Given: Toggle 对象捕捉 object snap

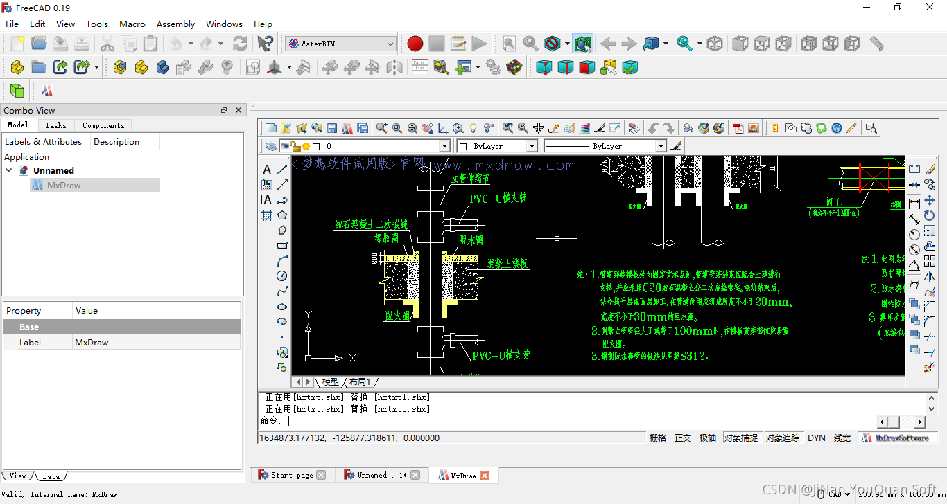Looking at the screenshot, I should click(x=741, y=438).
